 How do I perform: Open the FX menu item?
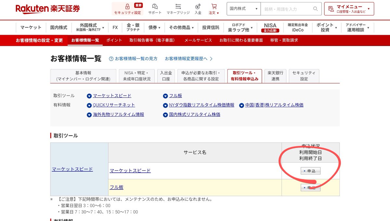coord(115,27)
